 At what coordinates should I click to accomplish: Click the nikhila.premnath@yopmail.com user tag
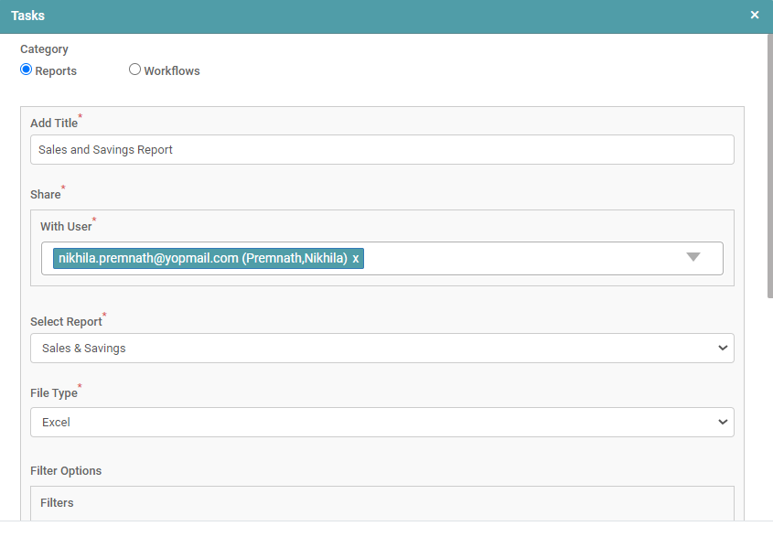(x=201, y=259)
